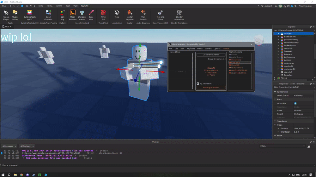This screenshot has width=316, height=177.
Task: Launch Blender Animations plugin
Action: pyautogui.click(x=179, y=15)
